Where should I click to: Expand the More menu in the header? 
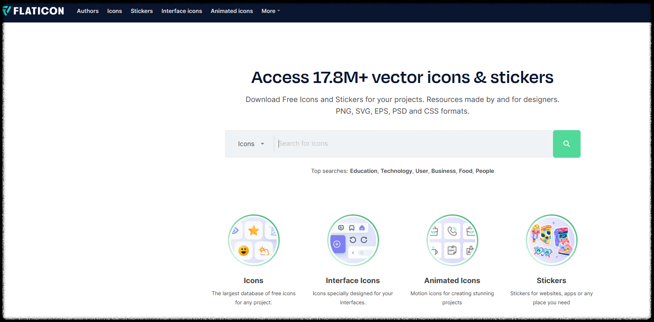[x=271, y=11]
